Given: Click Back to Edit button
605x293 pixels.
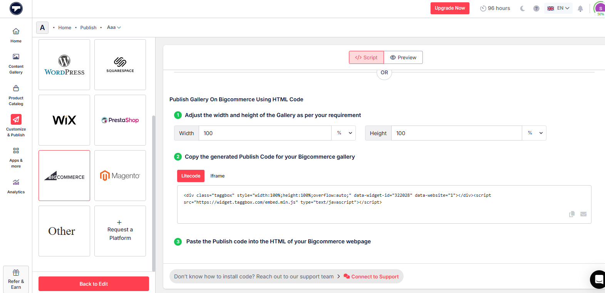Looking at the screenshot, I should 94,284.
